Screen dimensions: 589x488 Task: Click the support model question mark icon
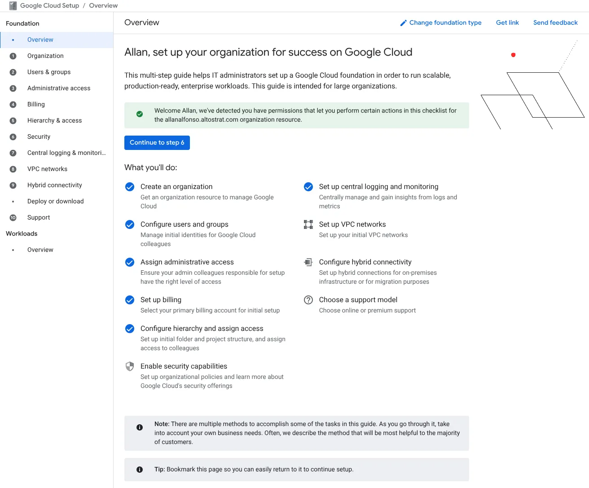click(x=308, y=300)
